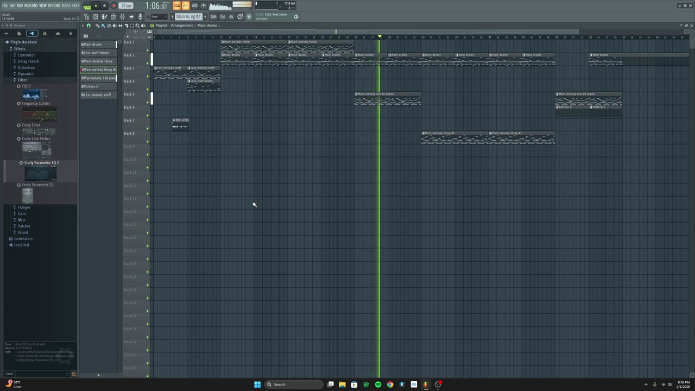This screenshot has height=391, width=695.
Task: Stop playback with the stop button
Action: (105, 6)
